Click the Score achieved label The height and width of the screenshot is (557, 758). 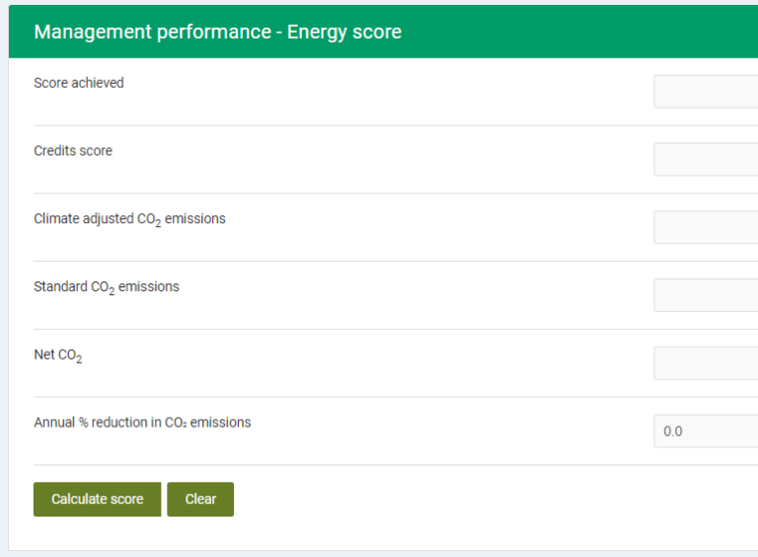coord(79,83)
